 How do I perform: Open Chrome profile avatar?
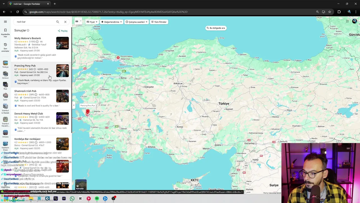349,12
